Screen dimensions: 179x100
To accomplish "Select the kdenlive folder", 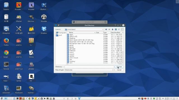I will (x=71, y=51).
